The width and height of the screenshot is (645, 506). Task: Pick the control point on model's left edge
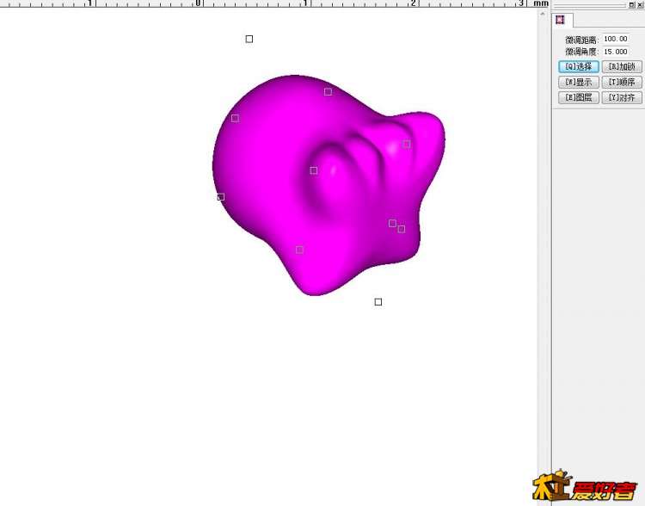221,197
